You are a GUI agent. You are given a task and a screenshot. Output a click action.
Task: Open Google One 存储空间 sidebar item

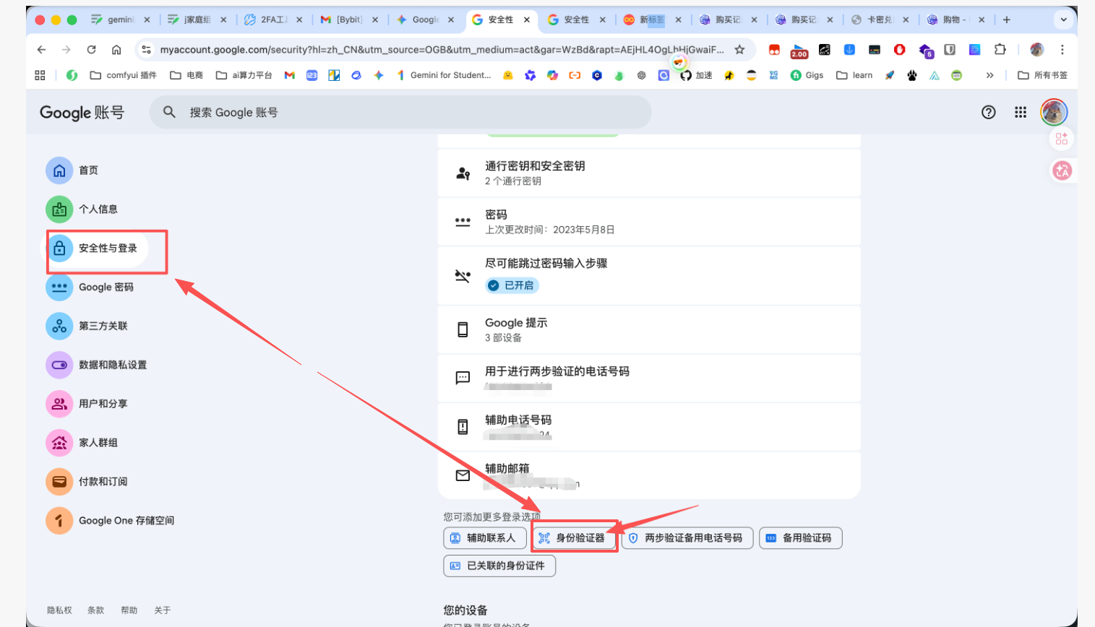pos(110,521)
